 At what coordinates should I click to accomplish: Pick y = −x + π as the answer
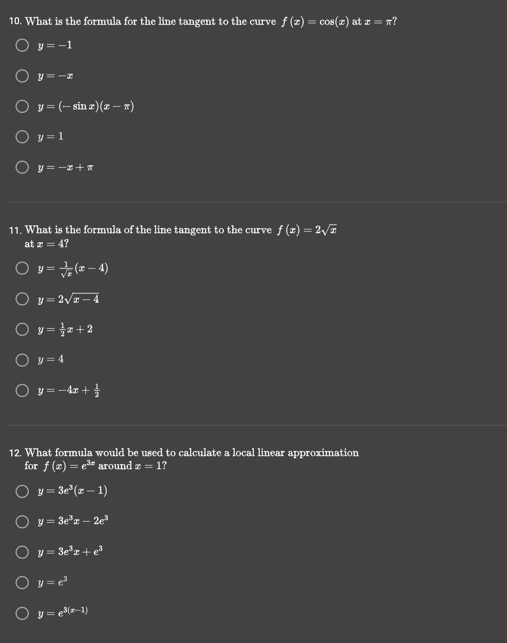click(x=22, y=167)
